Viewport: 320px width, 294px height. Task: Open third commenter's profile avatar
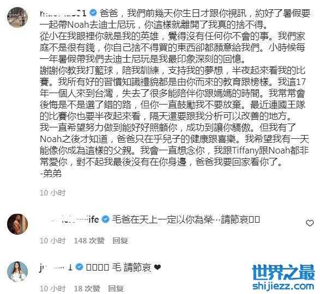pyautogui.click(x=17, y=272)
